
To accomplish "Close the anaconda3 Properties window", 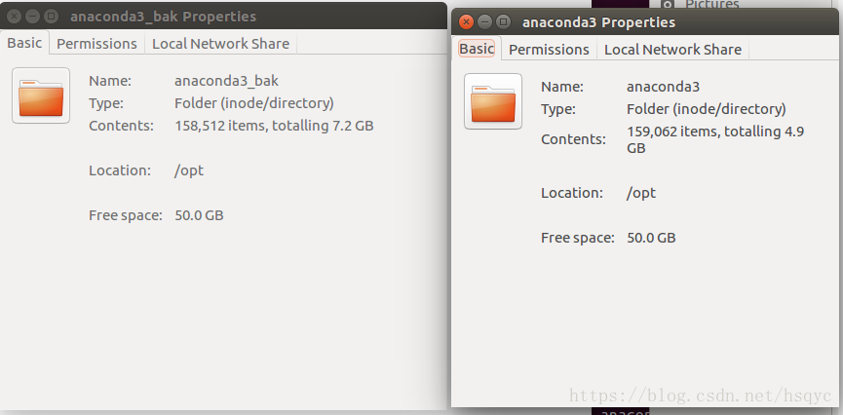I will click(x=466, y=22).
